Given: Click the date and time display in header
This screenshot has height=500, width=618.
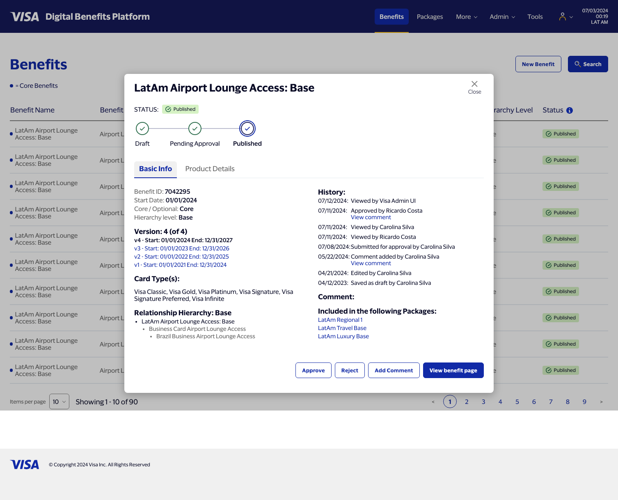Looking at the screenshot, I should click(595, 16).
